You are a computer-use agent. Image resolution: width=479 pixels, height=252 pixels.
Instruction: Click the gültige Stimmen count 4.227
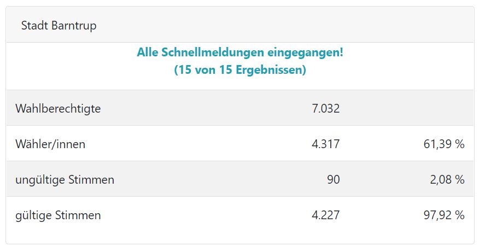pos(326,215)
